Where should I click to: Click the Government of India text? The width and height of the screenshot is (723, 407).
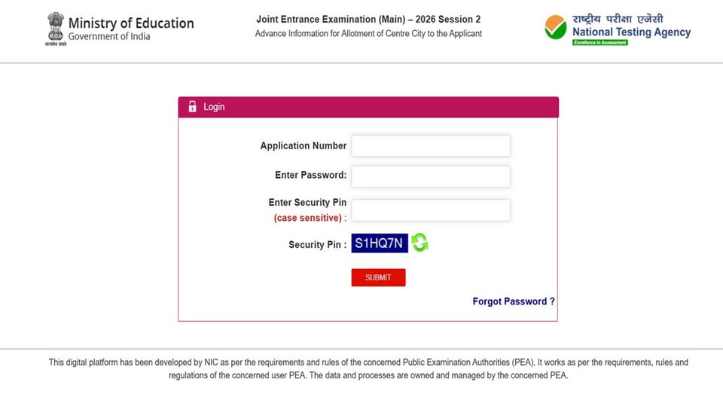108,36
